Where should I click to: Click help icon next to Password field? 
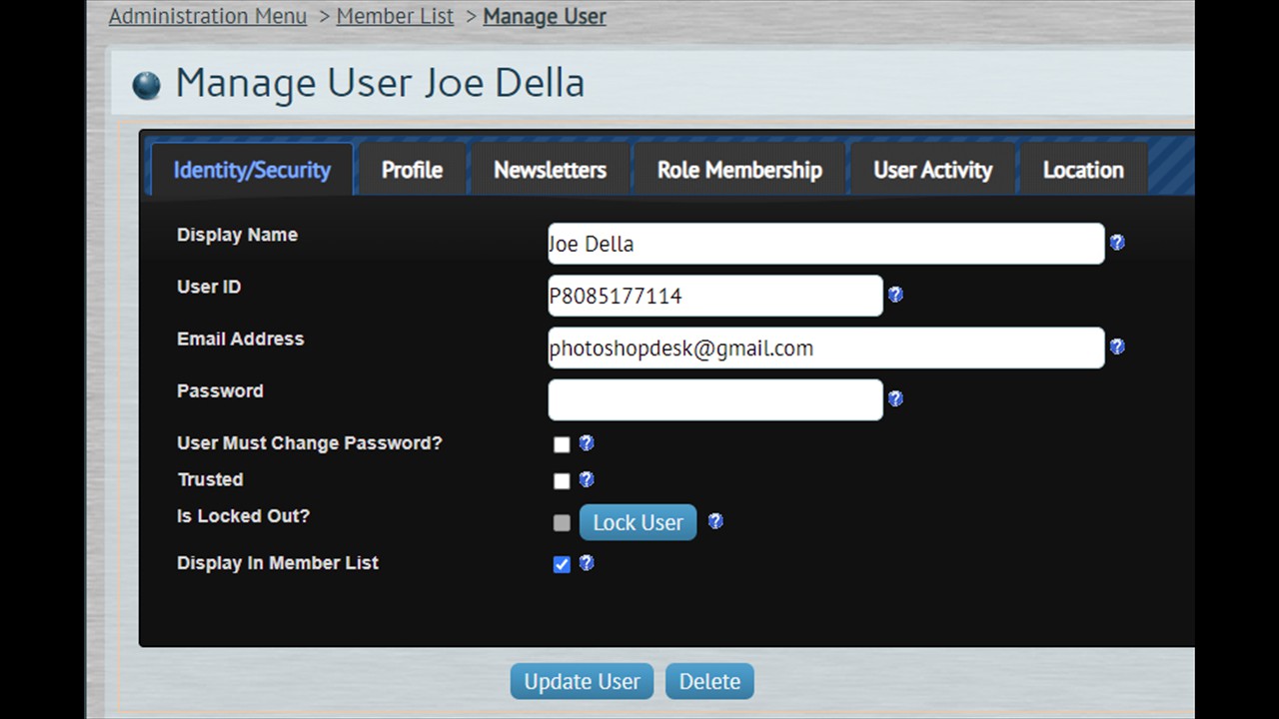pos(895,397)
